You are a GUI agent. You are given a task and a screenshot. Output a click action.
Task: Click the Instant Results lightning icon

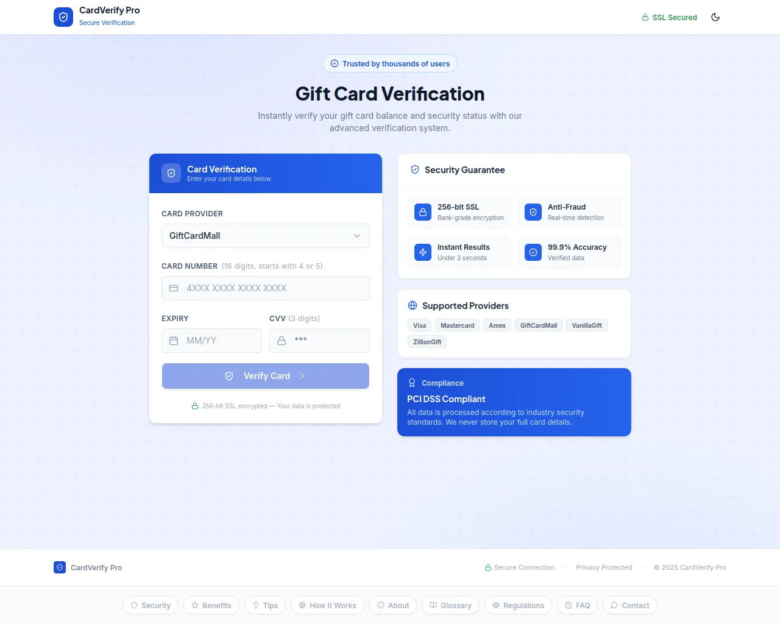pos(423,252)
